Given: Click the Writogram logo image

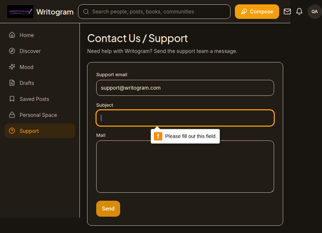Looking at the screenshot, I should coord(20,12).
